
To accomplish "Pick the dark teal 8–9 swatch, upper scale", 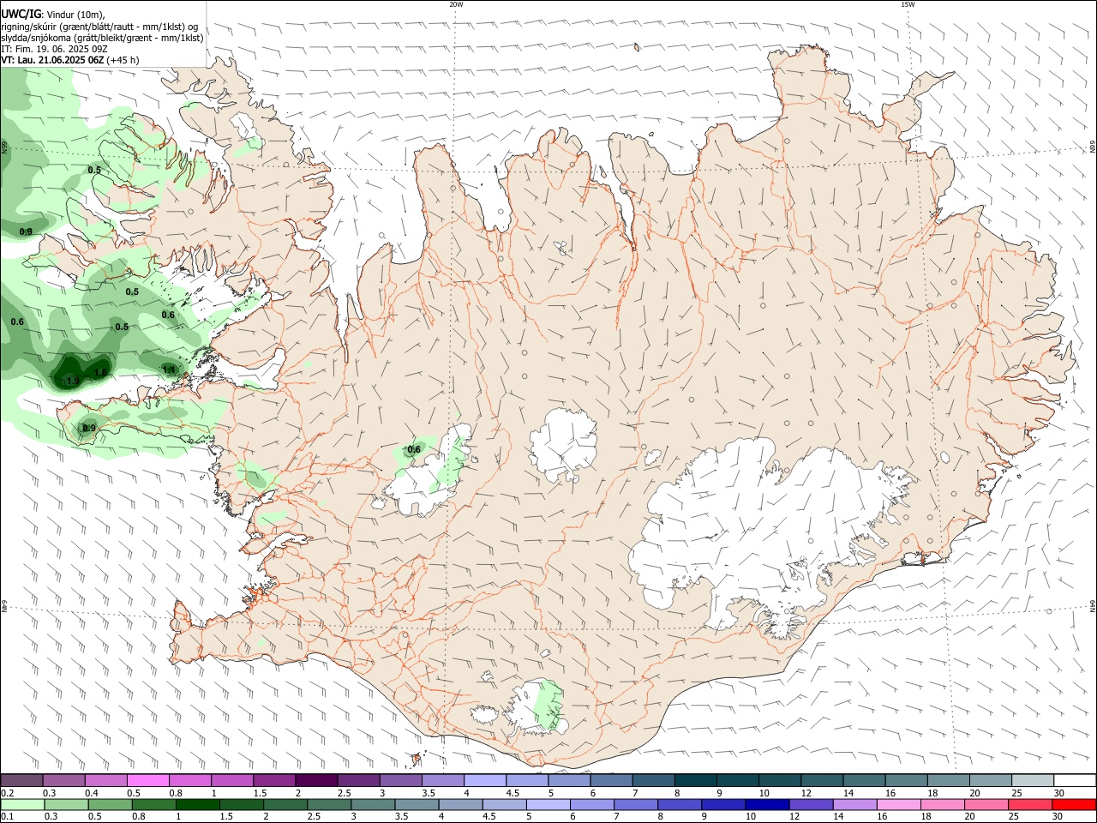I will 697,781.
